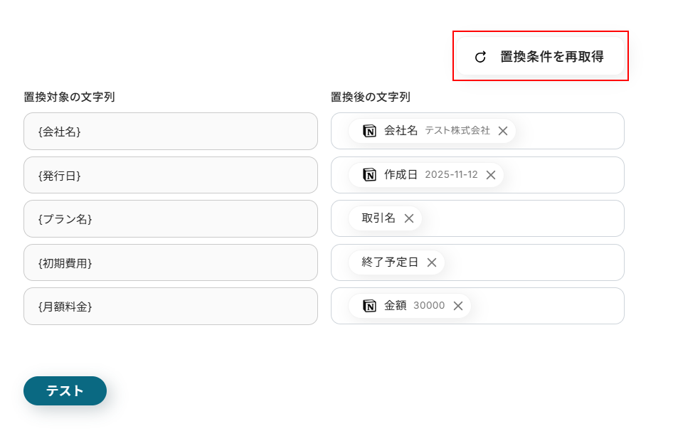Click the refresh icon beside 置換条件を再取得
Image resolution: width=673 pixels, height=436 pixels.
pos(480,58)
